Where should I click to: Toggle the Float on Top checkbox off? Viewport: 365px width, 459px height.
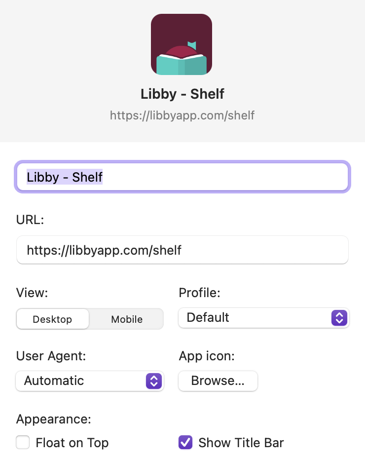point(23,442)
